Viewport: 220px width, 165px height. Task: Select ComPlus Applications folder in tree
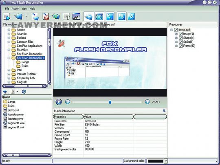pyautogui.click(x=29, y=46)
